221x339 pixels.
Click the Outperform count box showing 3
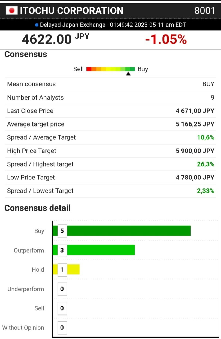(x=62, y=250)
